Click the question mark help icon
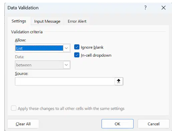This screenshot has width=172, height=131. 145,8
